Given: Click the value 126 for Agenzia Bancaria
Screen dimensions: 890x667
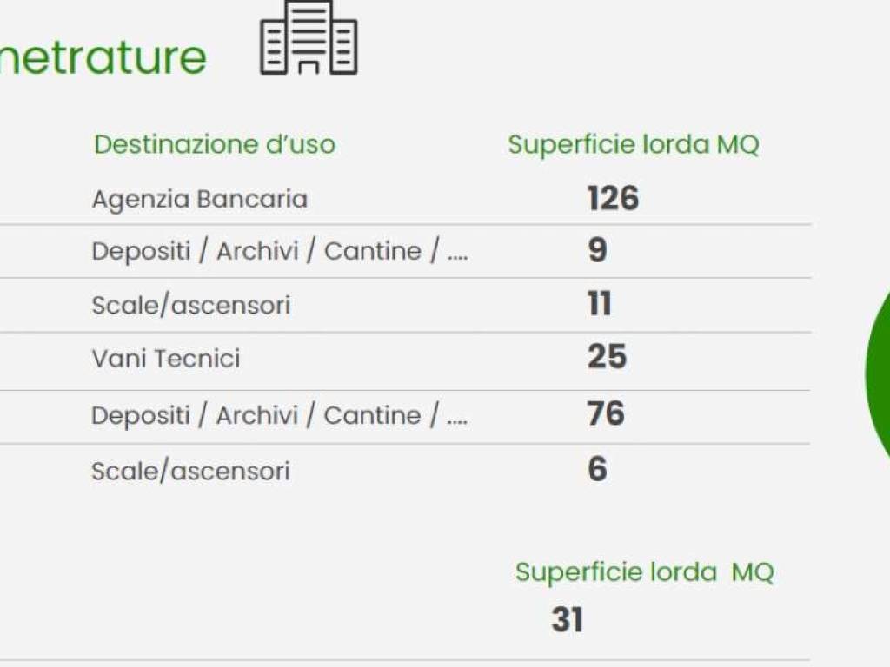Looking at the screenshot, I should (613, 199).
